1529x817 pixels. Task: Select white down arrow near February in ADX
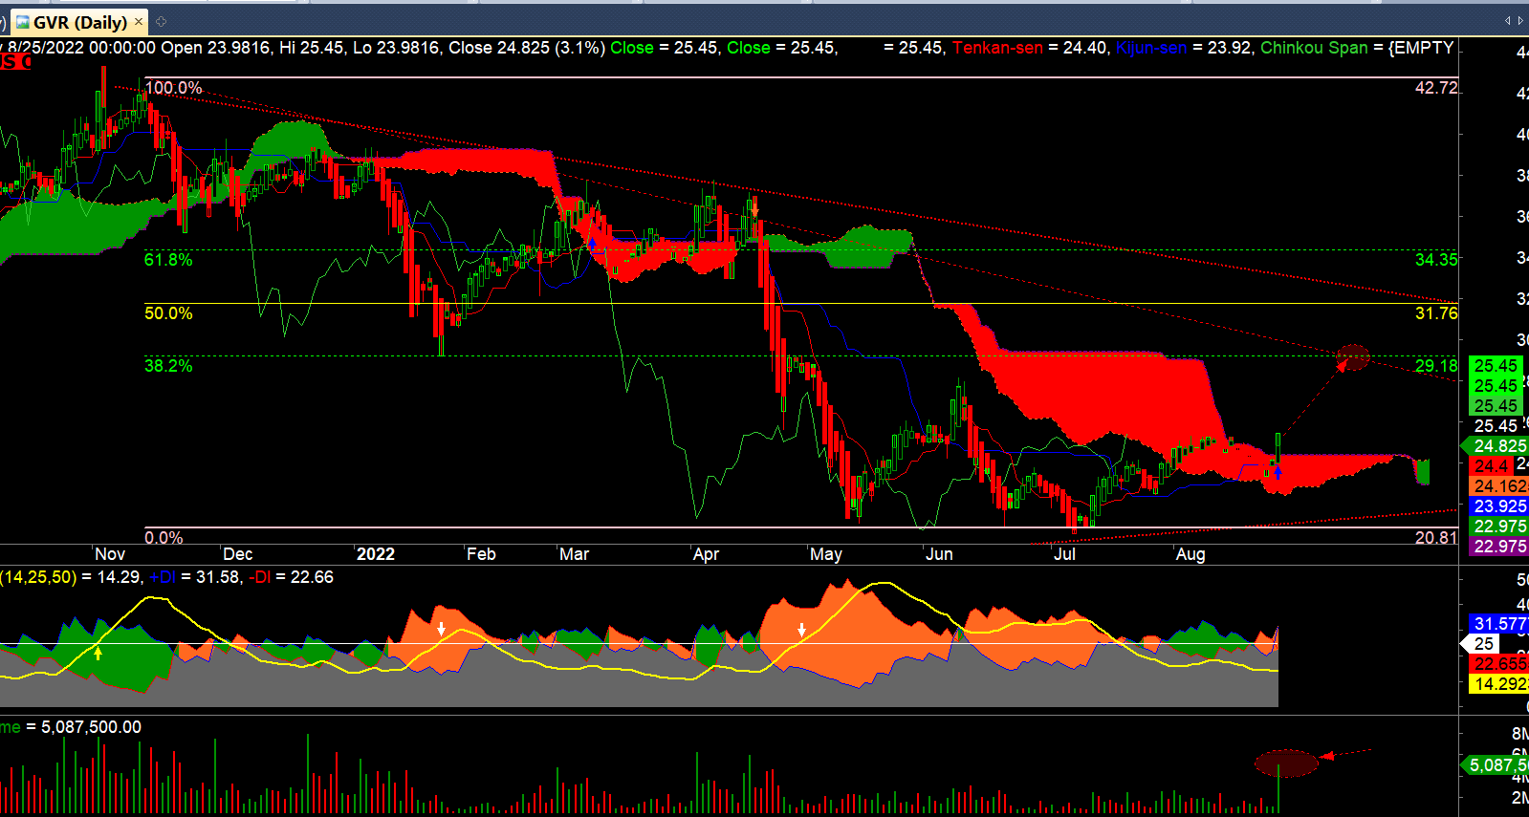coord(441,628)
